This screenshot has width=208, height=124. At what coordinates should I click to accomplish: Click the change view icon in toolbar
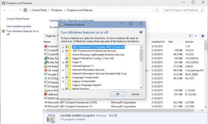pos(191,36)
